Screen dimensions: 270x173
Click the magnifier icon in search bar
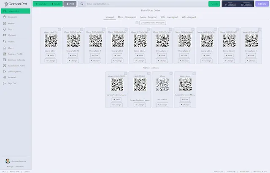click(82, 4)
